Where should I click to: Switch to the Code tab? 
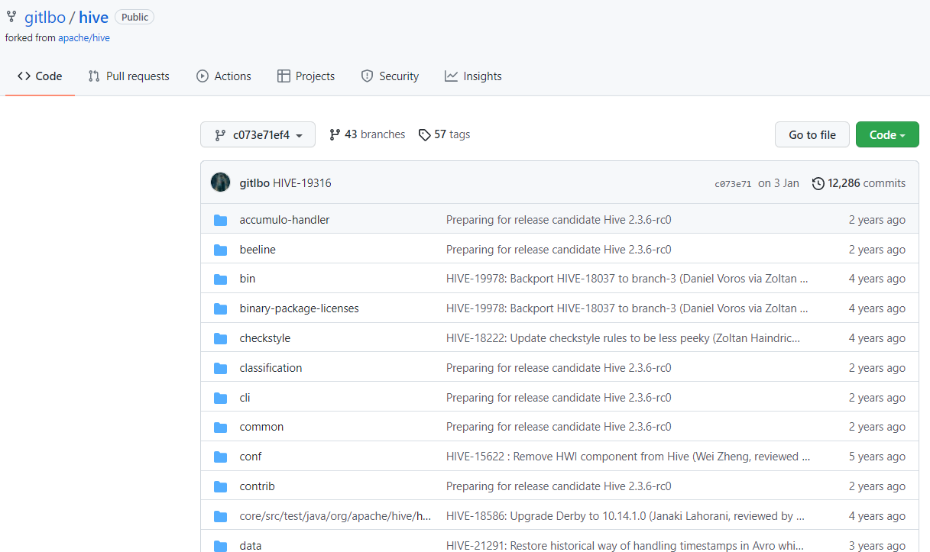(x=40, y=76)
